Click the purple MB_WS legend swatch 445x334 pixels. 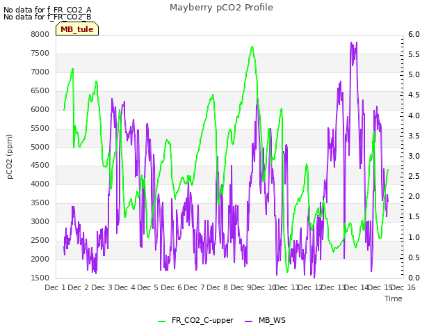click(x=248, y=321)
